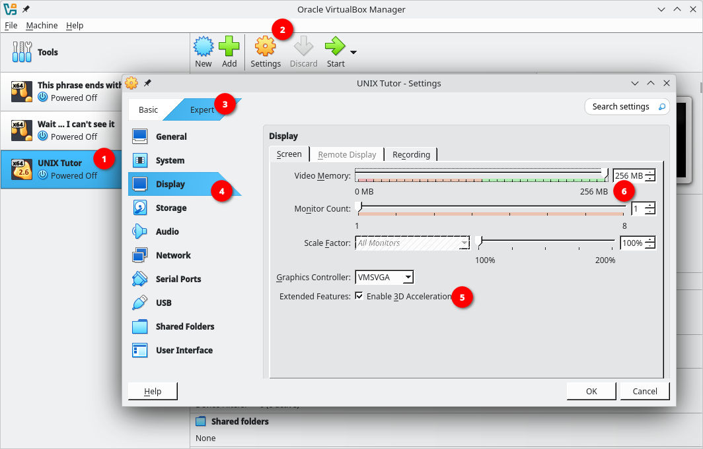This screenshot has height=449, width=703.
Task: Open the Screen tab in Display
Action: tap(289, 154)
